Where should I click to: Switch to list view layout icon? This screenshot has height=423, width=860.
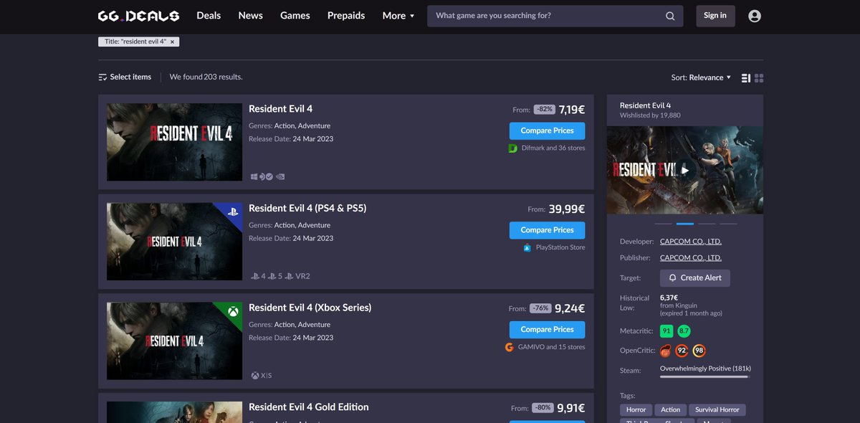pyautogui.click(x=746, y=77)
